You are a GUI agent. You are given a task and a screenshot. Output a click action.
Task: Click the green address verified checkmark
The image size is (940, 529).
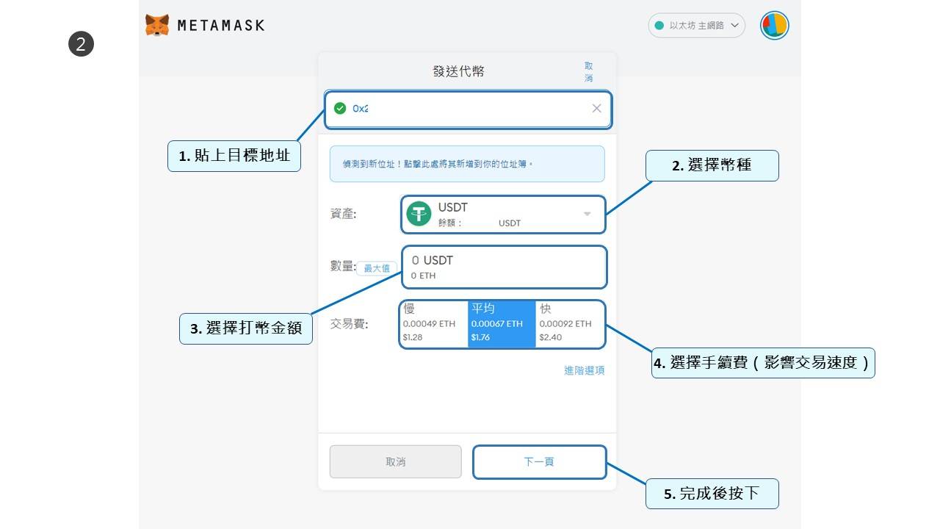[340, 109]
